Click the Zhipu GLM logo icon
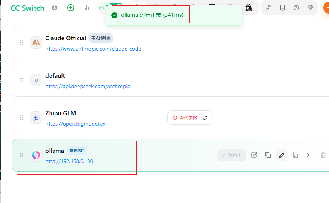This screenshot has height=203, width=329. click(36, 118)
